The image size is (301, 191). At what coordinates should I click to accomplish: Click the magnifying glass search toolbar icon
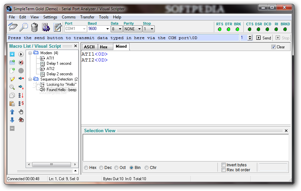tap(24, 27)
